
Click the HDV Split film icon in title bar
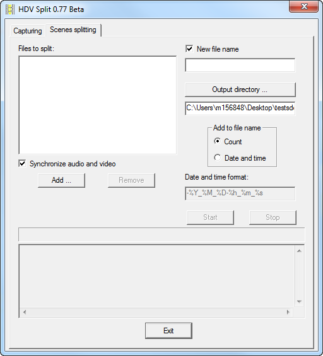click(x=10, y=9)
